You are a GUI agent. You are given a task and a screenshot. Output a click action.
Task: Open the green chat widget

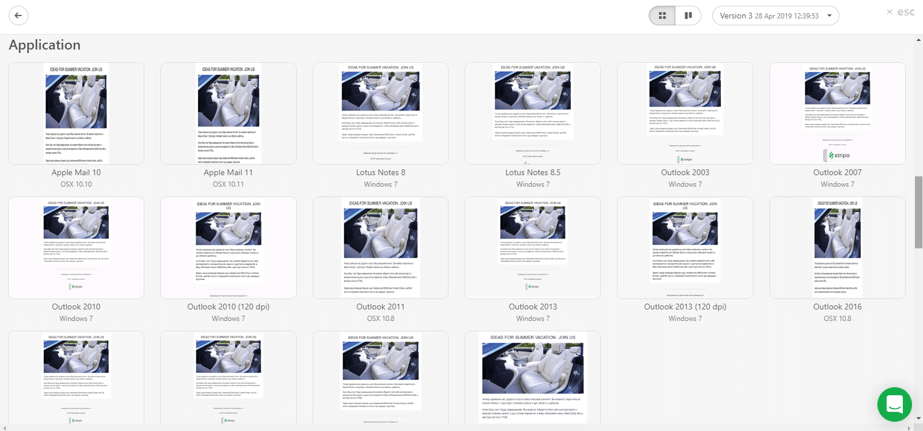pyautogui.click(x=894, y=404)
